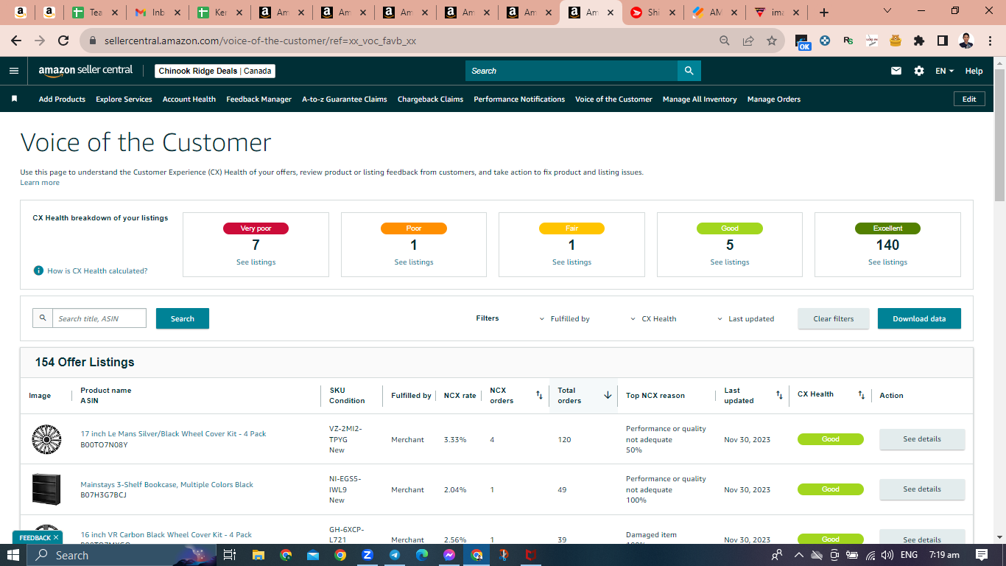The image size is (1006, 566).
Task: See details for Mainstays 3-Shelf Bookcase
Action: pos(922,489)
